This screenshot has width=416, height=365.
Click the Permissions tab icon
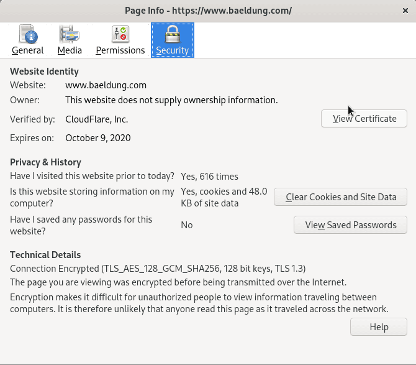tap(120, 34)
